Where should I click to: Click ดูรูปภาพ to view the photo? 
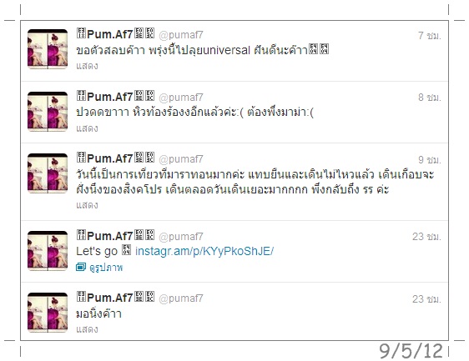[106, 267]
